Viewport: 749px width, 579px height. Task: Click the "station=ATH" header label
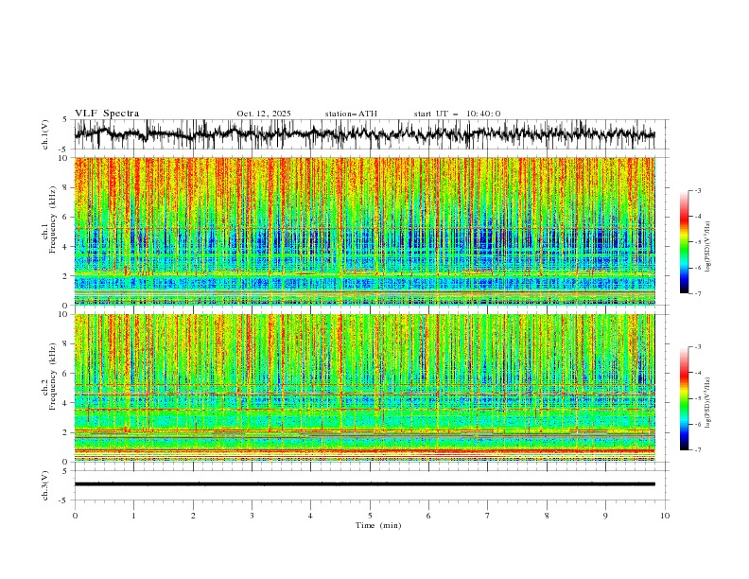pos(351,114)
